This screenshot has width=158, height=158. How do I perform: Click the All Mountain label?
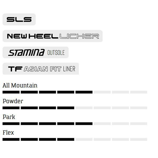20,85
